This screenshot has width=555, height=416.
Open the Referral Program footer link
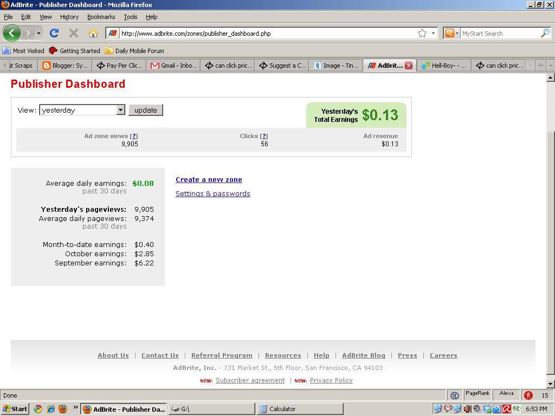point(222,355)
